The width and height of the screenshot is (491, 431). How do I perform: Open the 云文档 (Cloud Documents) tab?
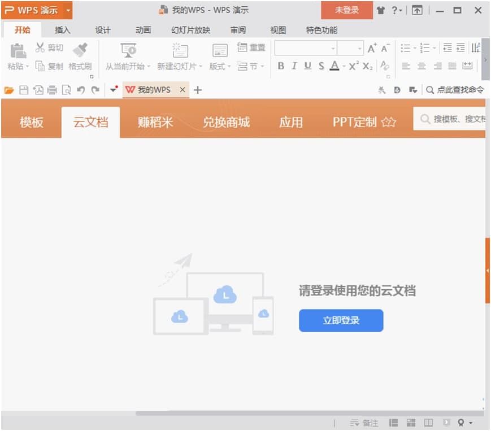[90, 121]
